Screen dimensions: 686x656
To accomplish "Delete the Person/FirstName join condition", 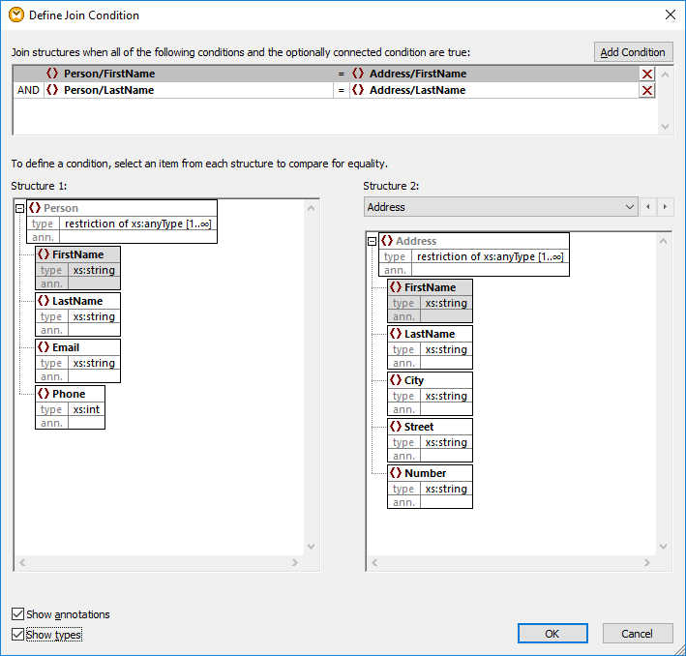I will point(647,74).
